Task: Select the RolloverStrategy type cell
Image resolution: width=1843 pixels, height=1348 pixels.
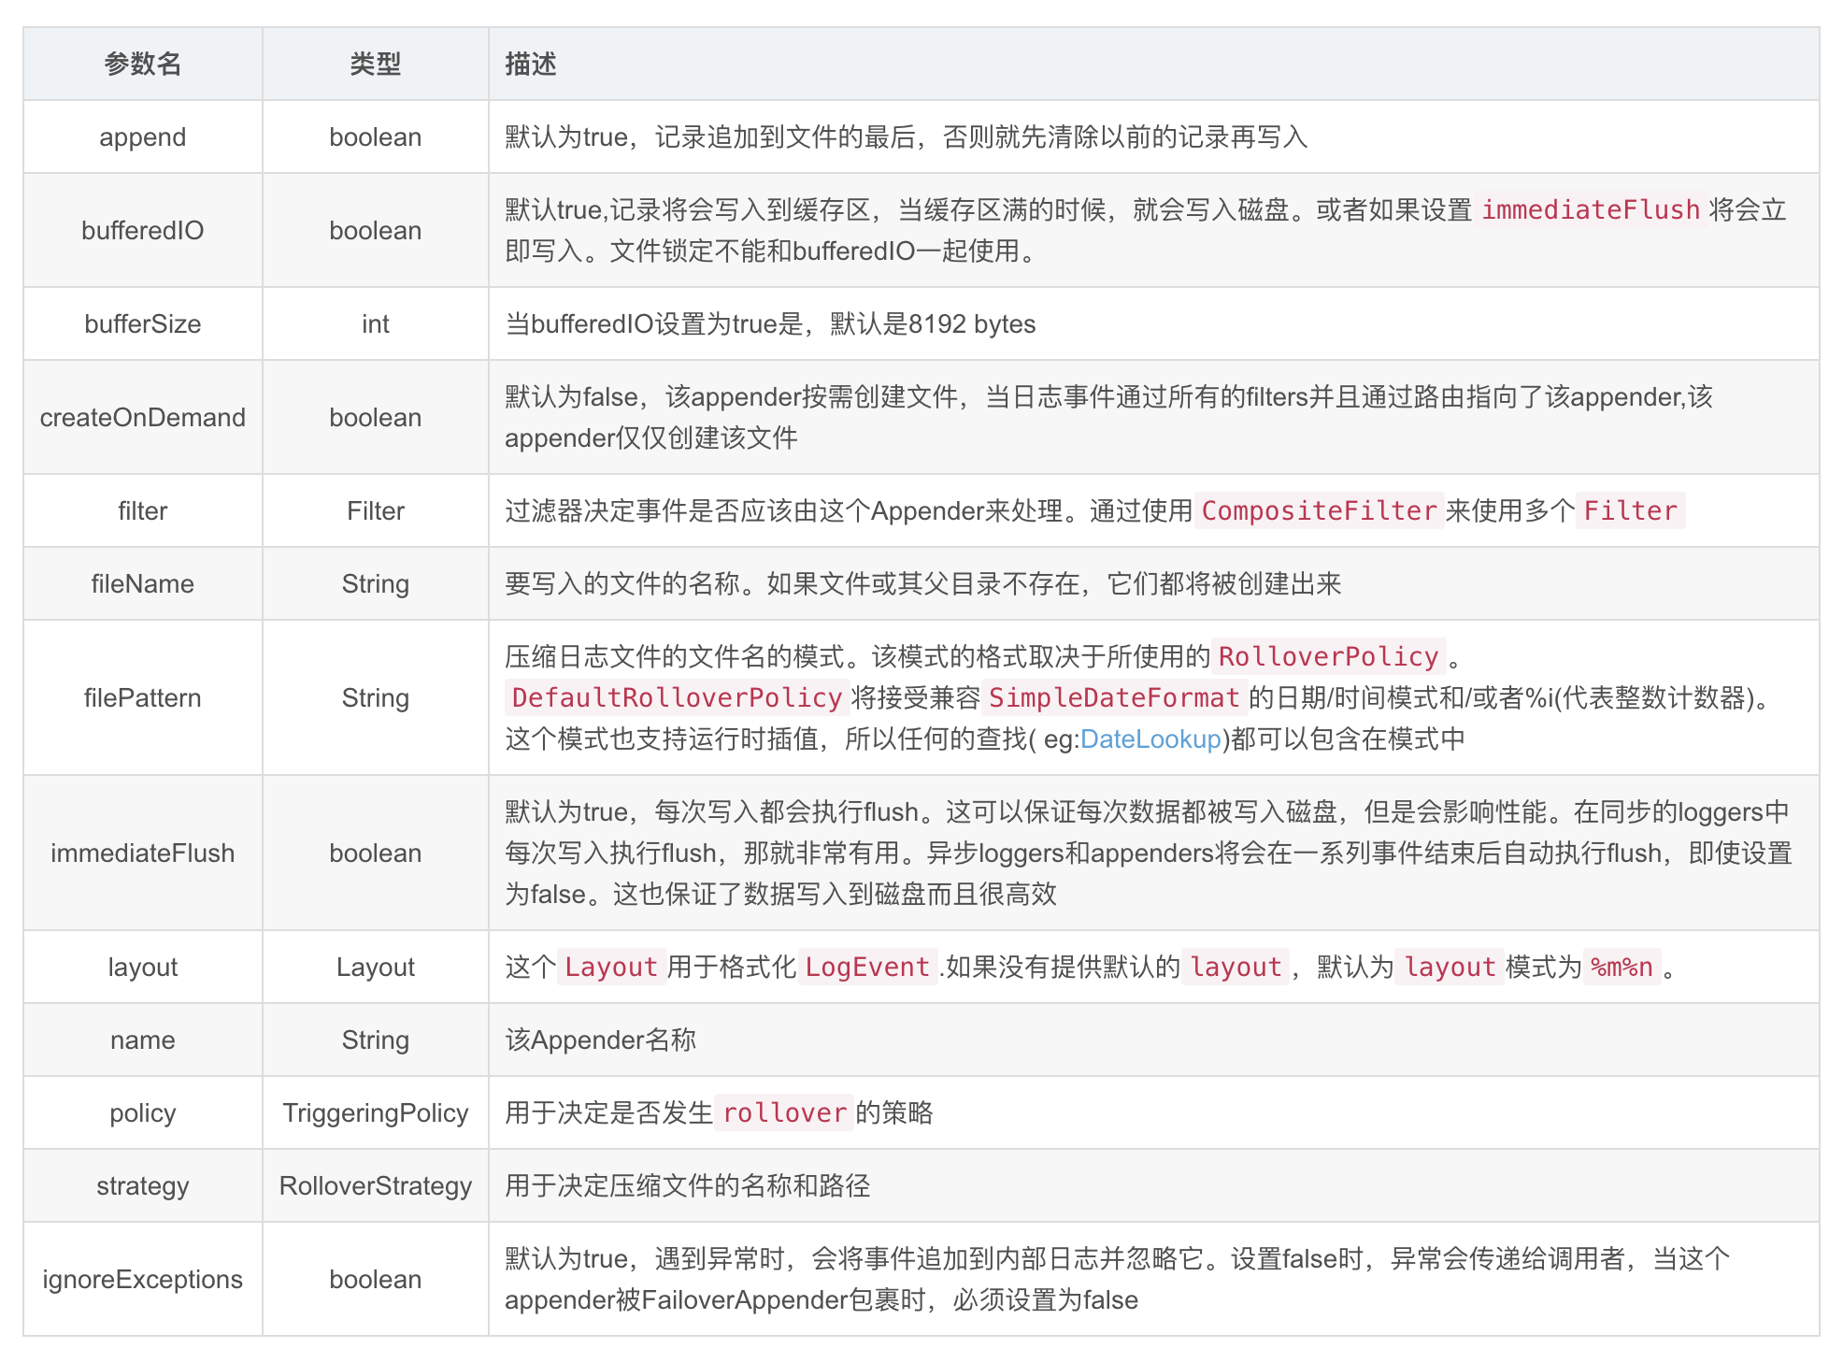Action: pyautogui.click(x=375, y=1185)
